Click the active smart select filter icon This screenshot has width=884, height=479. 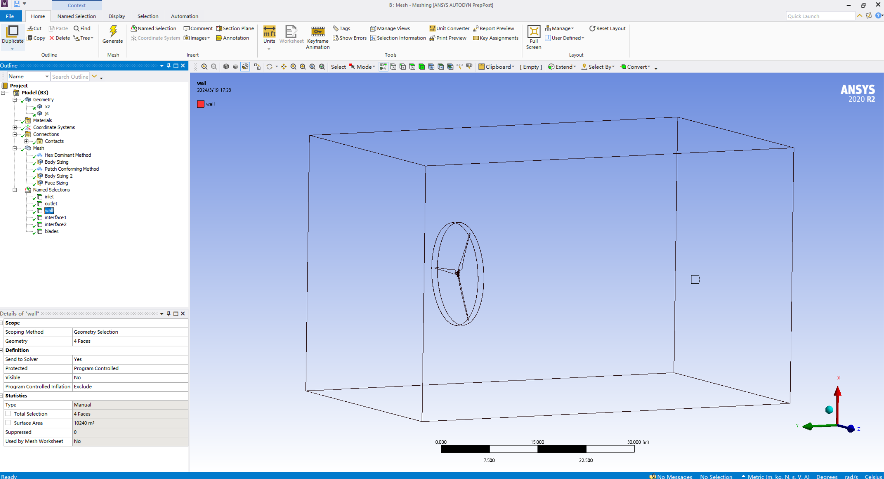383,67
